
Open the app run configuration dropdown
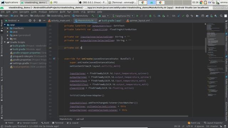click(104, 16)
